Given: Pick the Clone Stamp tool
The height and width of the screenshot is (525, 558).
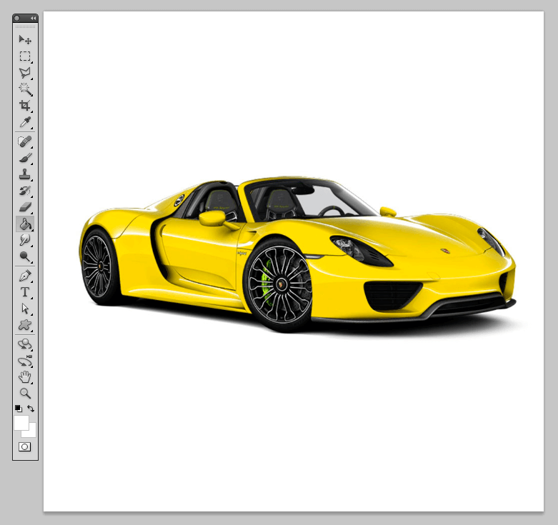Looking at the screenshot, I should coord(25,174).
